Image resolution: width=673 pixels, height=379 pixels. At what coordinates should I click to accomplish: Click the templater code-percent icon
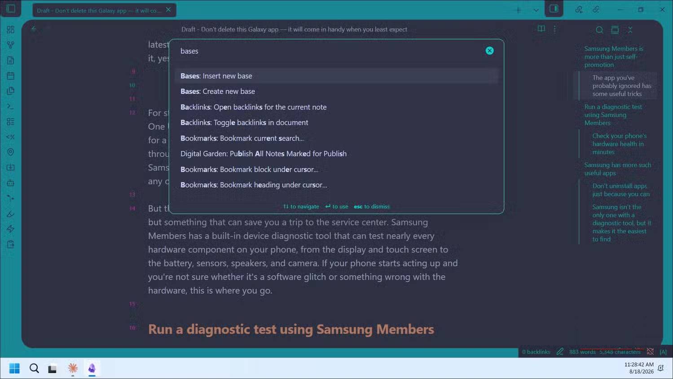click(11, 137)
